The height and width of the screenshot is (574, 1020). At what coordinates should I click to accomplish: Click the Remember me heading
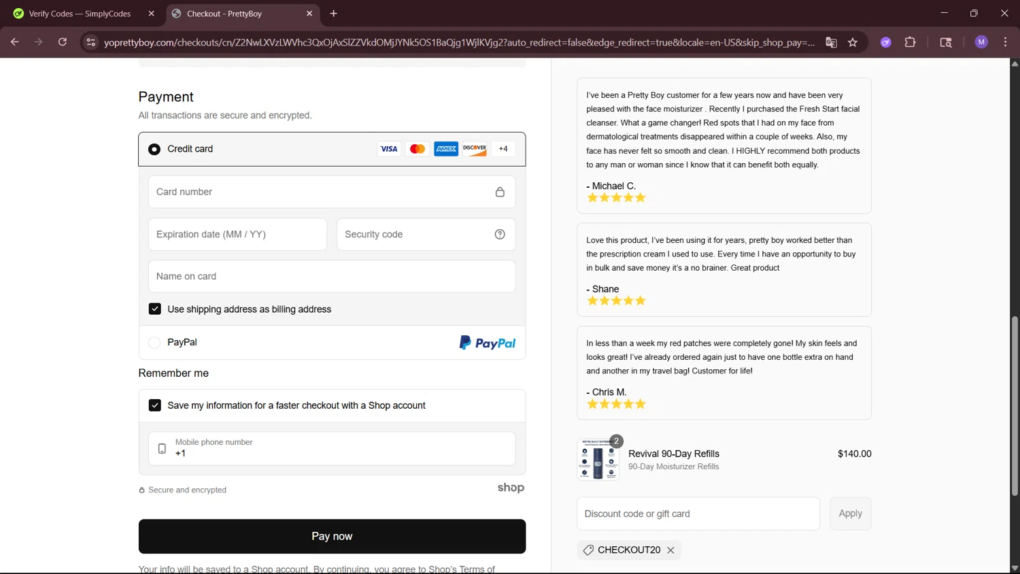[173, 373]
